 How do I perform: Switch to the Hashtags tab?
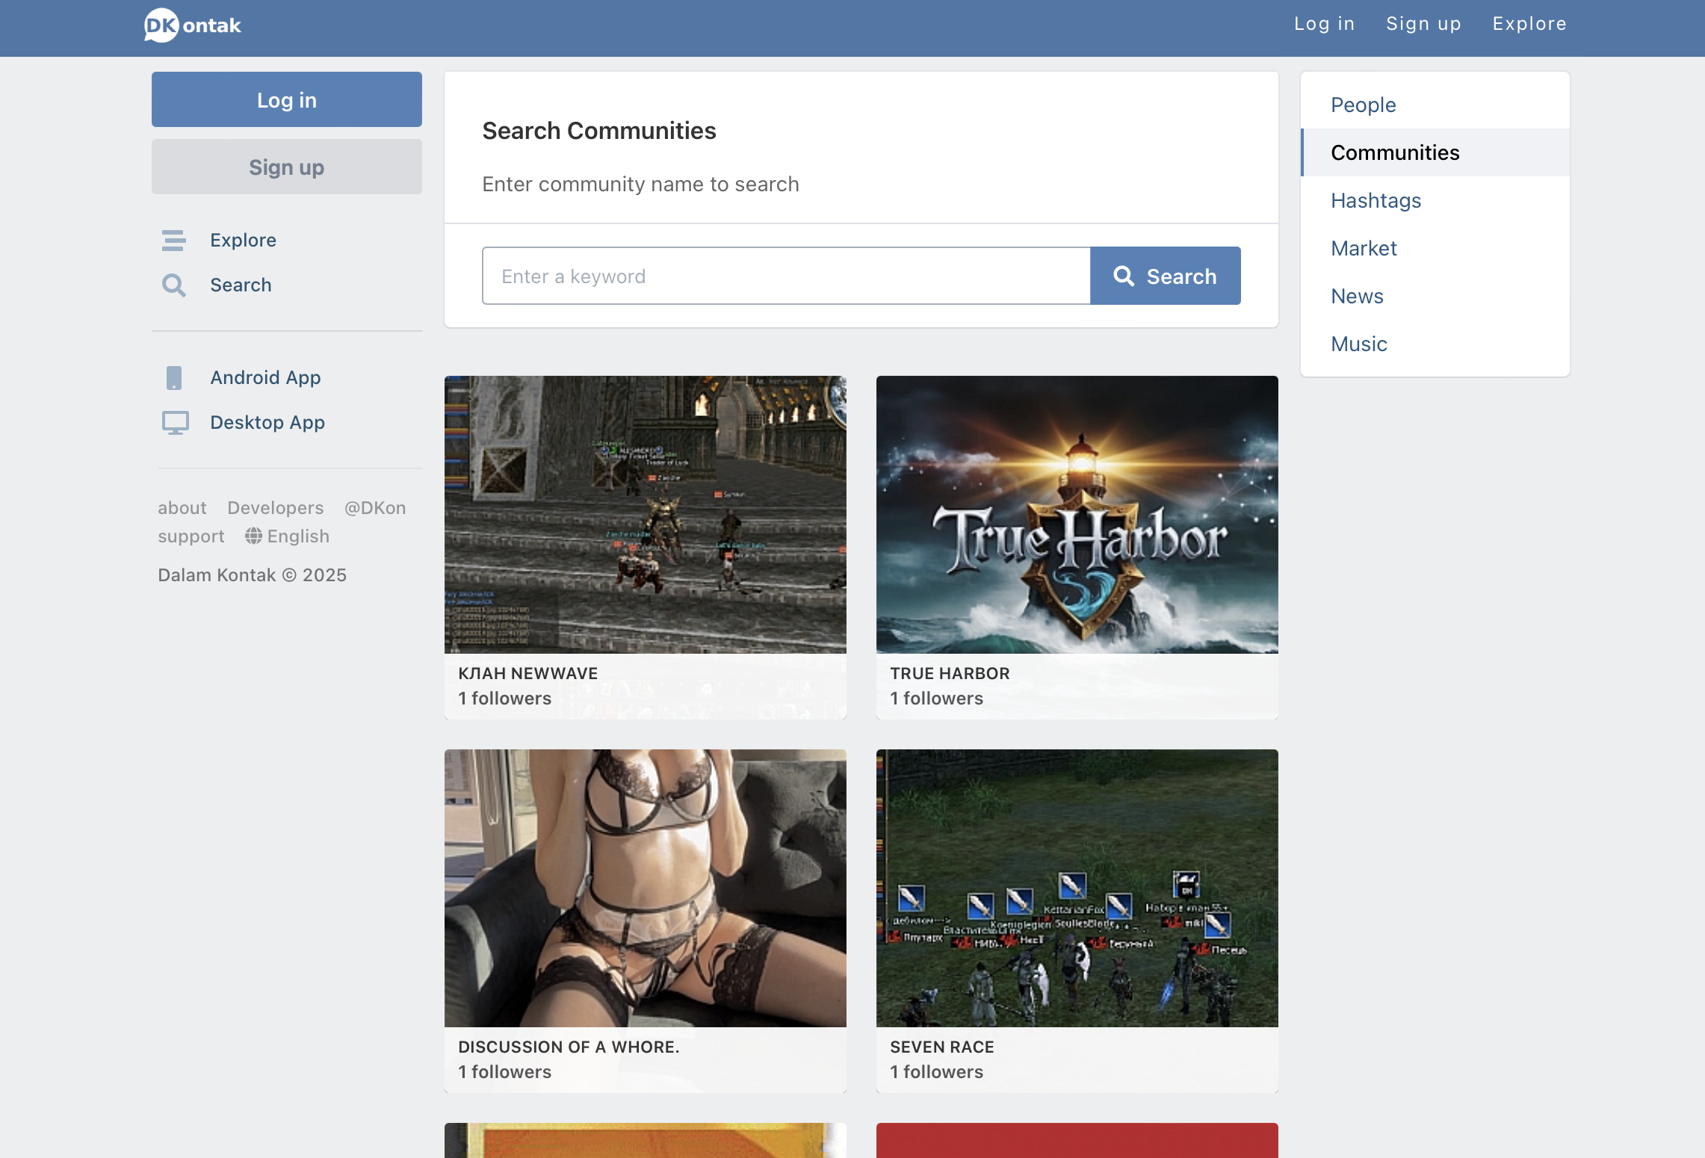[x=1376, y=200]
